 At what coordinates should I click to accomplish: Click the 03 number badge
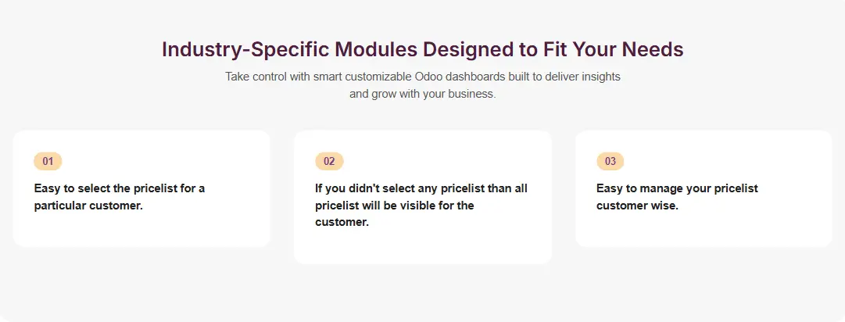610,162
